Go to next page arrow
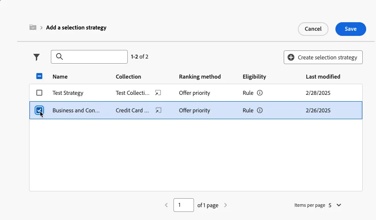The height and width of the screenshot is (220, 376). click(226, 205)
